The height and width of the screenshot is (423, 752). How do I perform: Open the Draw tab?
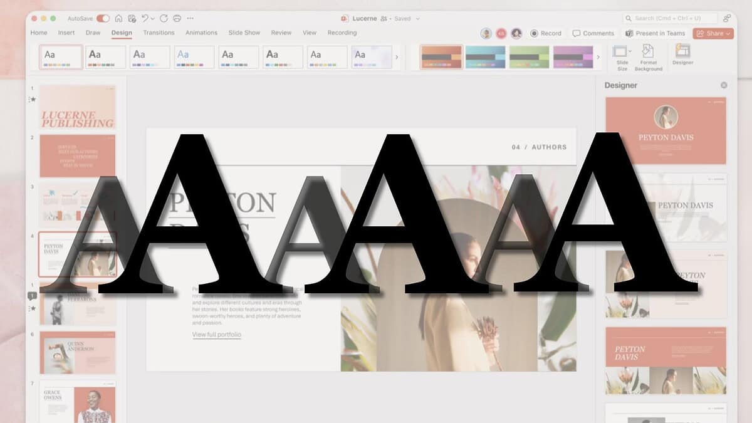coord(93,33)
